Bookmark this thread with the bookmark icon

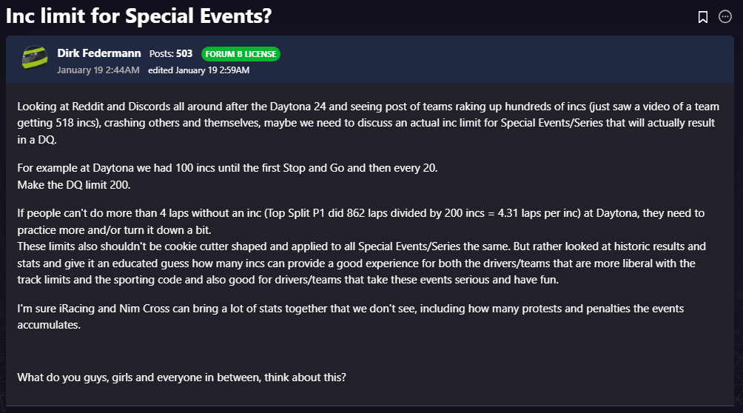coord(703,17)
